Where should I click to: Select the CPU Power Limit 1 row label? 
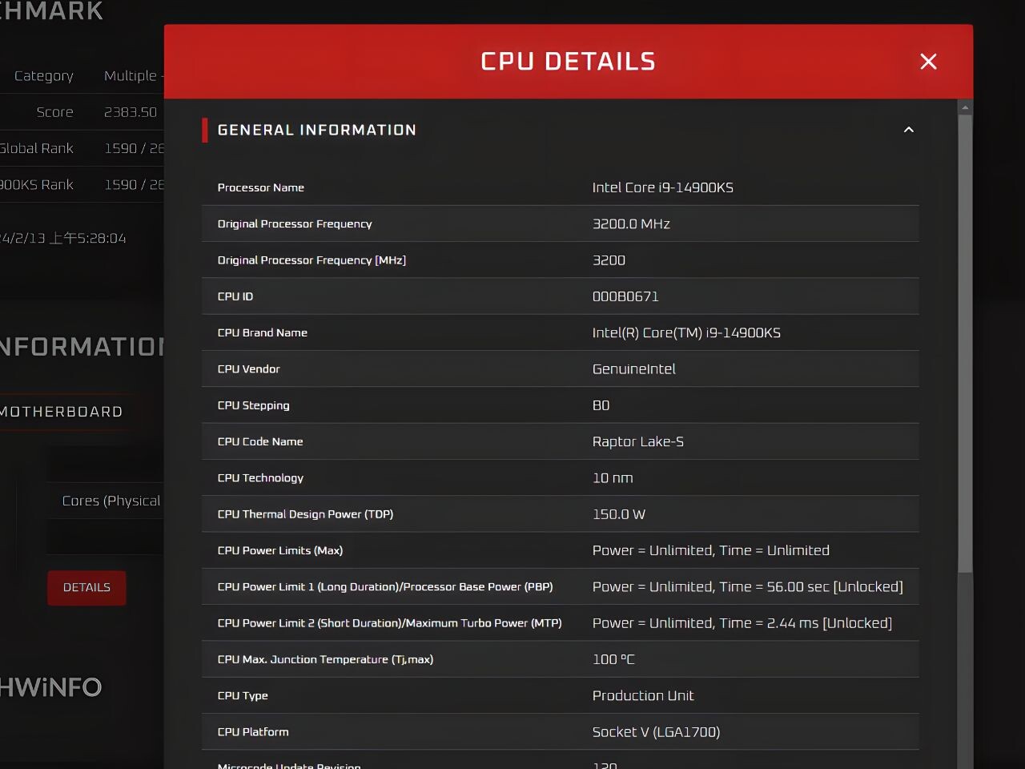tap(384, 587)
